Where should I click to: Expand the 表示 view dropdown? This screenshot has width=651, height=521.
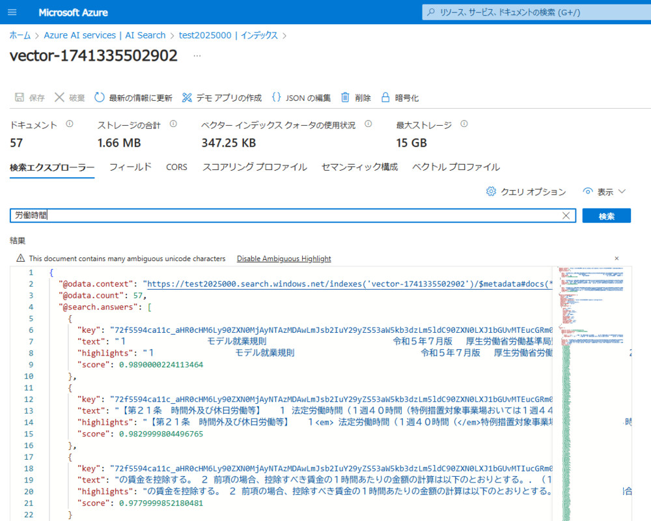605,191
